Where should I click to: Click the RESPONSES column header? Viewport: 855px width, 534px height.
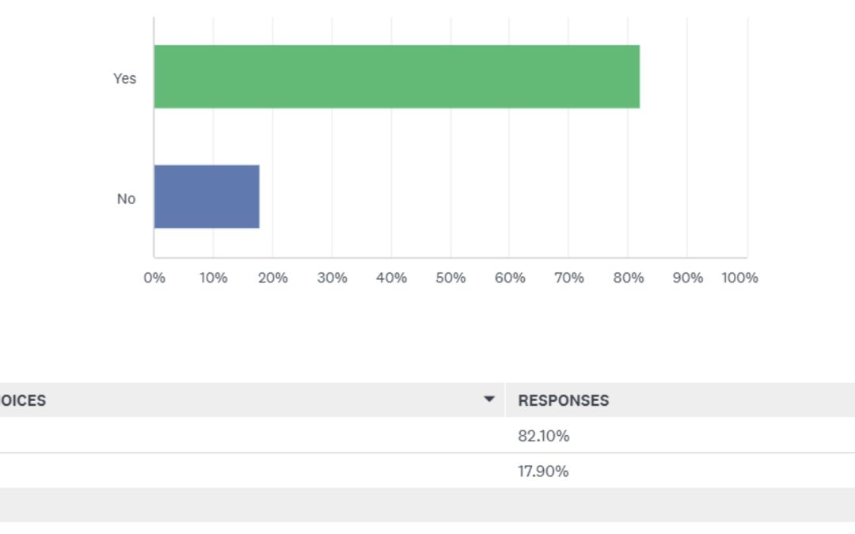click(564, 400)
